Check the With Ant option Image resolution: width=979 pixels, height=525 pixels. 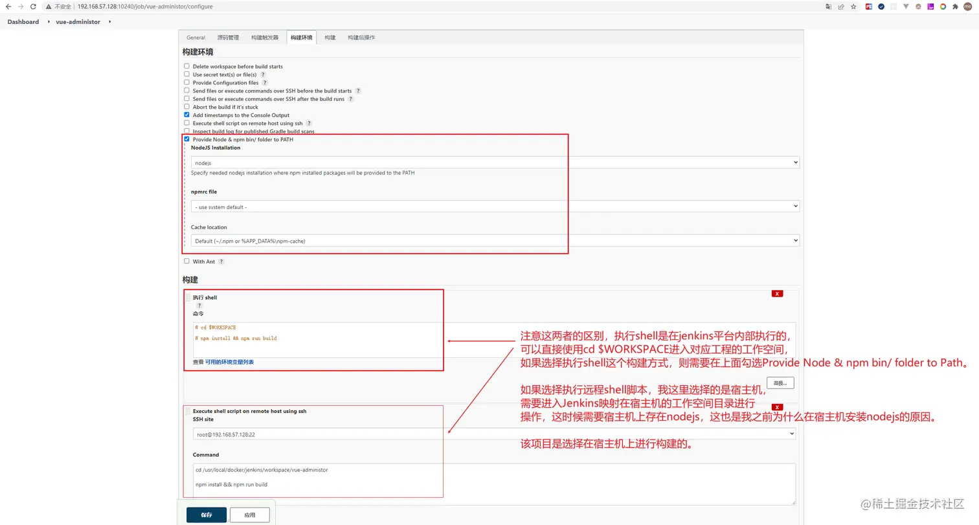tap(187, 262)
